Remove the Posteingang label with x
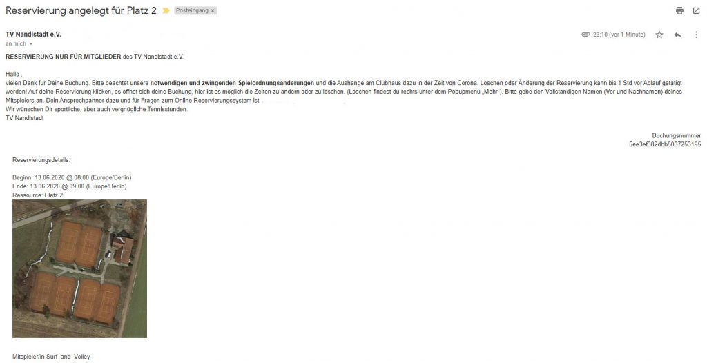Viewport: 707px width, 363px height. 213,11
